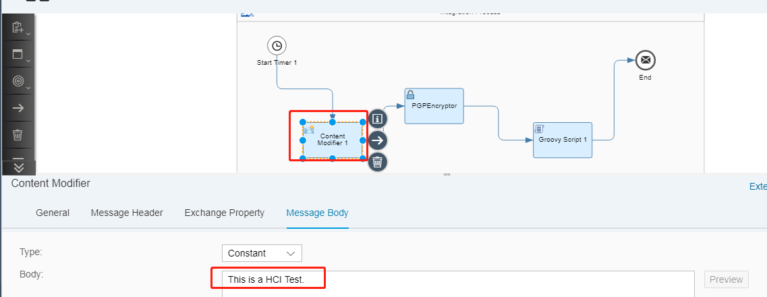Open the Events palette with the target icon
This screenshot has height=297, width=767.
coord(18,81)
